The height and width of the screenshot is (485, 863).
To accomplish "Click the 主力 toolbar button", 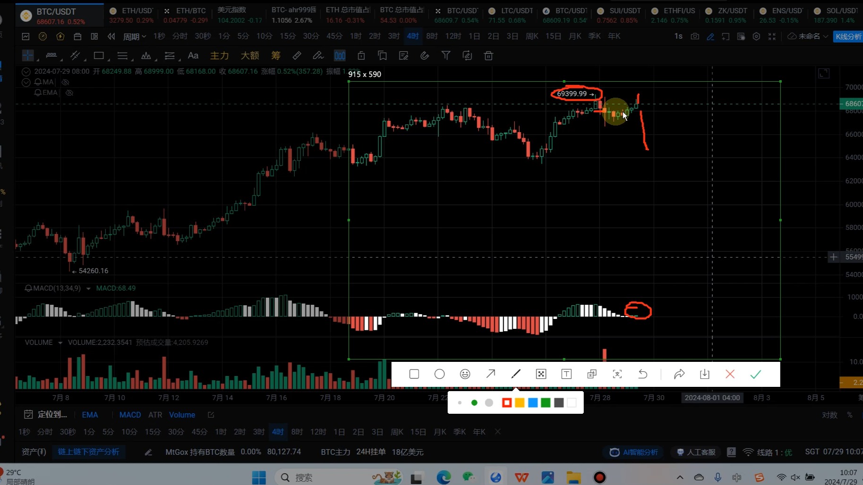I will pos(219,56).
